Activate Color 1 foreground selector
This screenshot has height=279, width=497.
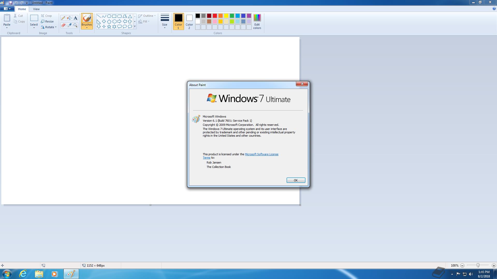[178, 21]
